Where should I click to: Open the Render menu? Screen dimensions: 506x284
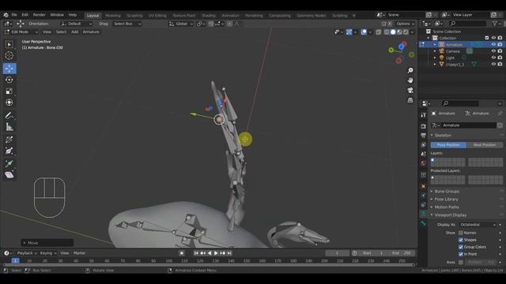[39, 15]
